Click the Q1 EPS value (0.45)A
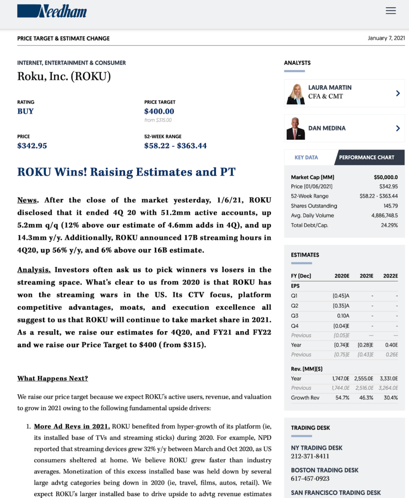This screenshot has height=498, width=409. pyautogui.click(x=341, y=296)
